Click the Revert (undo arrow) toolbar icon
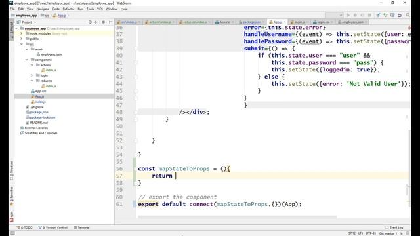The image size is (420, 236). 400,15
